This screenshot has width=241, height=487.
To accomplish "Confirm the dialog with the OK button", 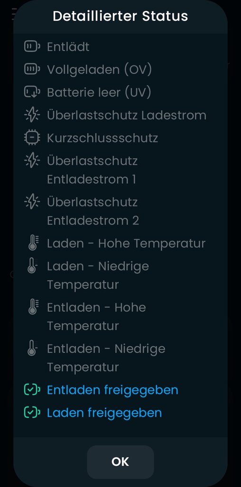I will 120,462.
